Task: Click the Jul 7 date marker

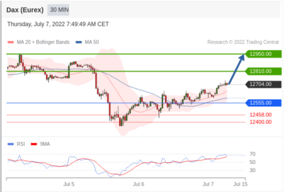Action: [x=208, y=184]
